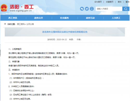Click the heading 二、申请对象
Image resolution: width=130 pixels, height=101 pixels.
pyautogui.click(x=14, y=62)
